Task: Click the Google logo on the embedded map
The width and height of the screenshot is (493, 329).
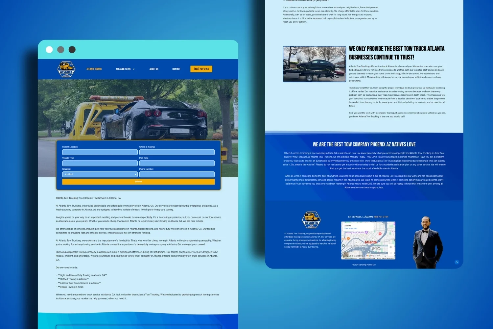Action: [369, 256]
